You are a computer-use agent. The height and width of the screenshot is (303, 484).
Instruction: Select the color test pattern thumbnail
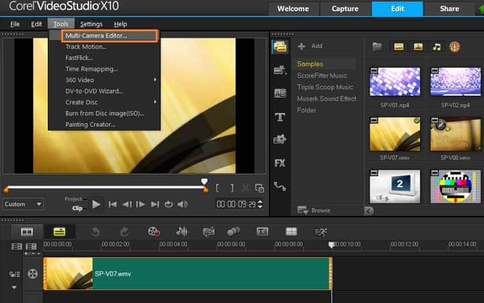coord(456,187)
